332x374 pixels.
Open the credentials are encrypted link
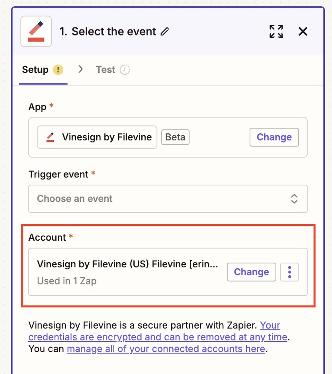coord(158,331)
